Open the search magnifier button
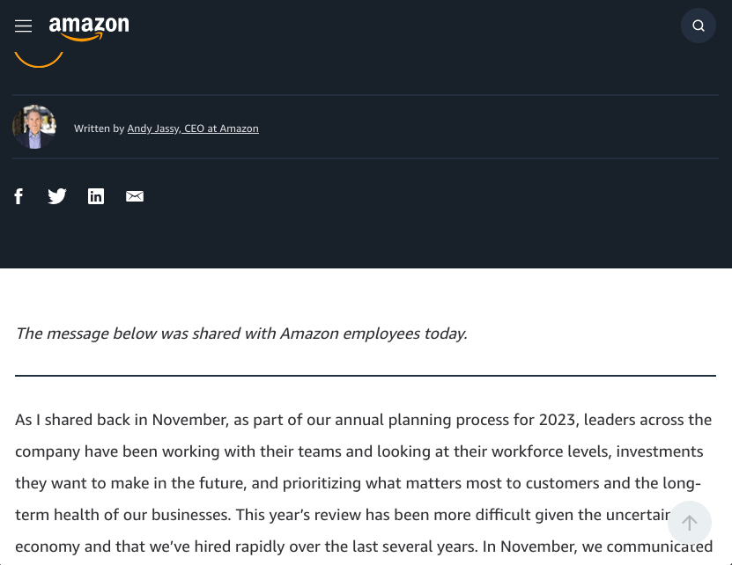The height and width of the screenshot is (565, 732). click(x=699, y=26)
